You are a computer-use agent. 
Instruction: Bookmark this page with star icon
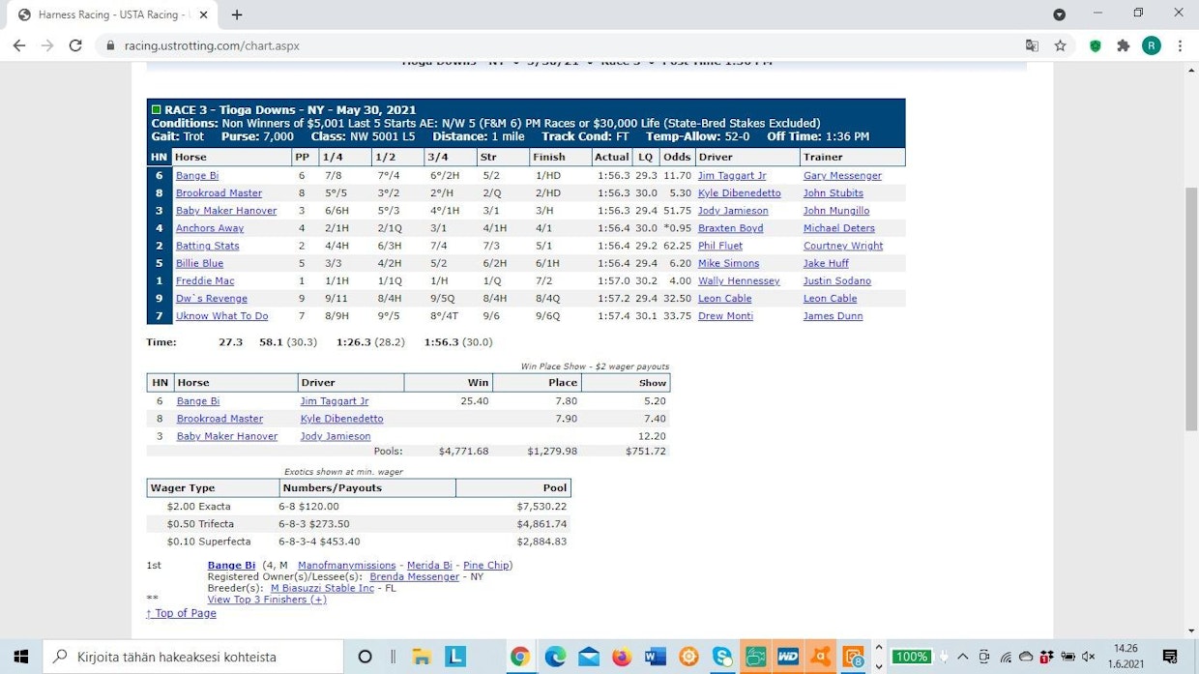[1060, 45]
